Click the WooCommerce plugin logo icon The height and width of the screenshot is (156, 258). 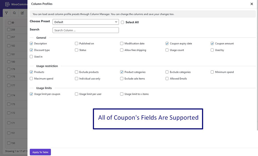point(7,4)
